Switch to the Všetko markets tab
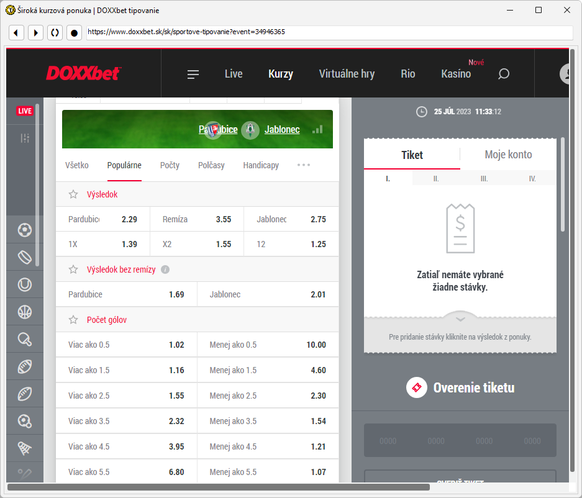The height and width of the screenshot is (498, 582). [77, 165]
